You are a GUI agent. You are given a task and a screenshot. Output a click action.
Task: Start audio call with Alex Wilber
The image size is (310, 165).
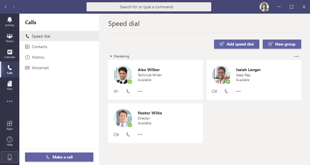(x=128, y=91)
